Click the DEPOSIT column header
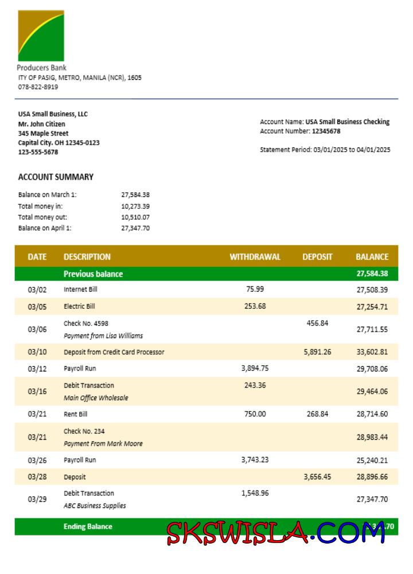The image size is (413, 574). (x=317, y=257)
